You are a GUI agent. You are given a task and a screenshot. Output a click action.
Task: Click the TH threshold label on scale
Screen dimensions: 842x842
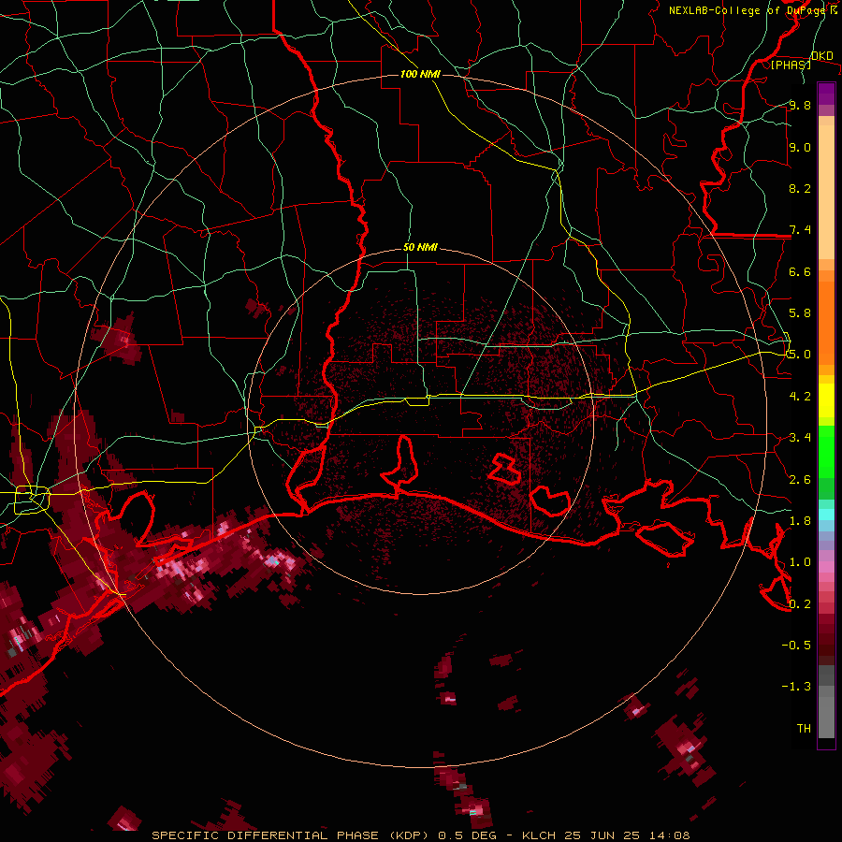[804, 729]
